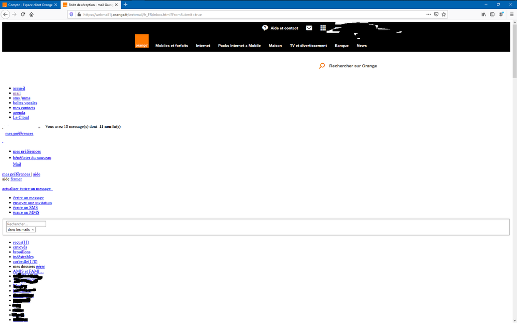
Task: Click the fermer link
Action: click(x=16, y=179)
